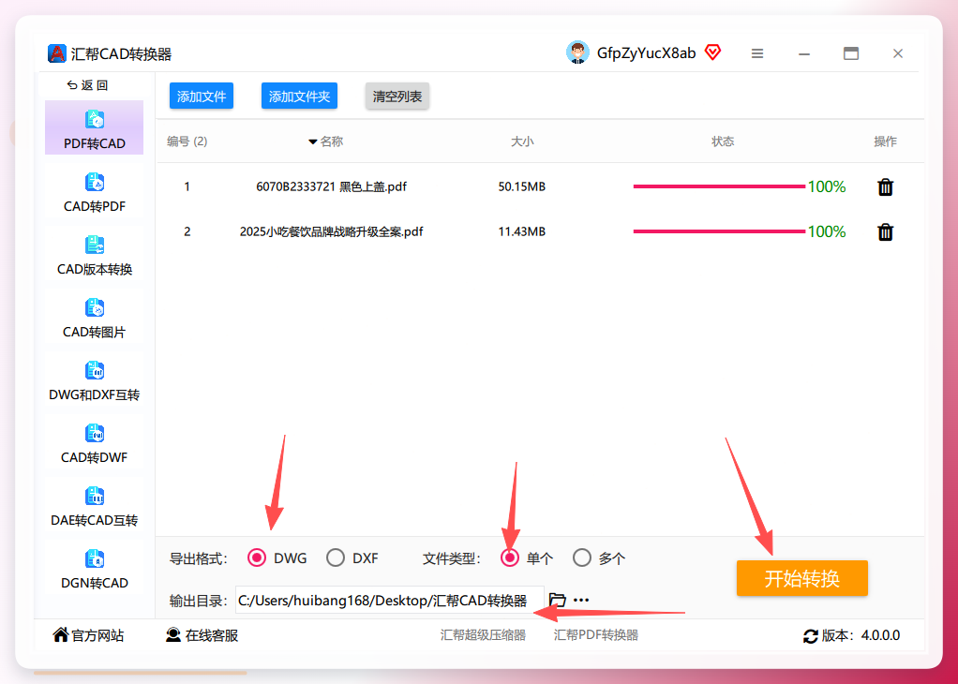This screenshot has height=684, width=958.
Task: Click 100% status of the 黑色上盖.pdf row
Action: (x=827, y=186)
